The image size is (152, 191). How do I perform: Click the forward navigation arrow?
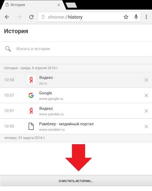point(19,17)
